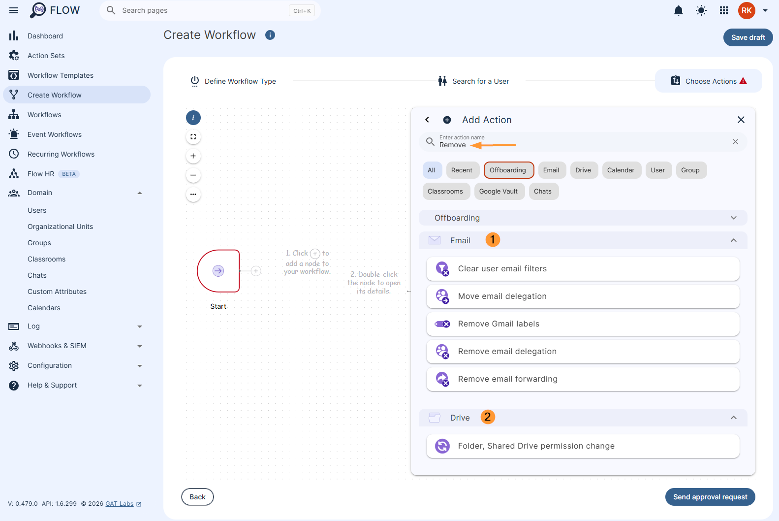Go to Define Workflow Type step
Viewport: 779px width, 521px height.
(x=233, y=81)
